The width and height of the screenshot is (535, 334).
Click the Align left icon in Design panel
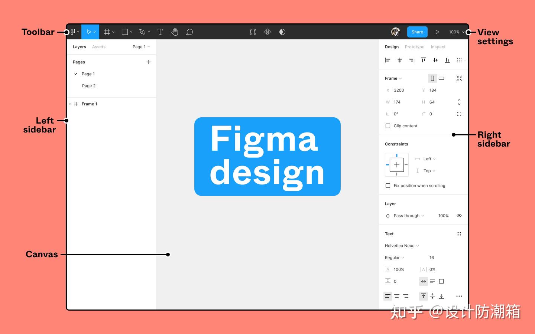(x=388, y=60)
